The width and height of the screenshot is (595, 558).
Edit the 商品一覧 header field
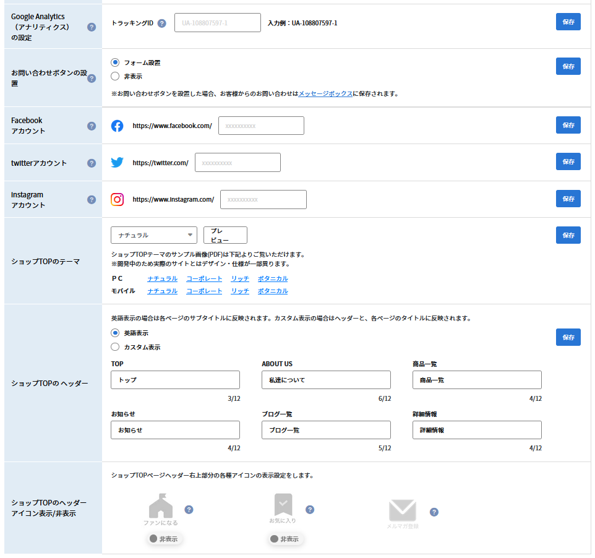[x=477, y=380]
